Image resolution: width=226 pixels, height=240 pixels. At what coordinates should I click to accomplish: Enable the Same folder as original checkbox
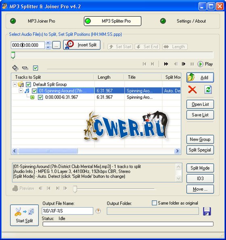point(154,203)
